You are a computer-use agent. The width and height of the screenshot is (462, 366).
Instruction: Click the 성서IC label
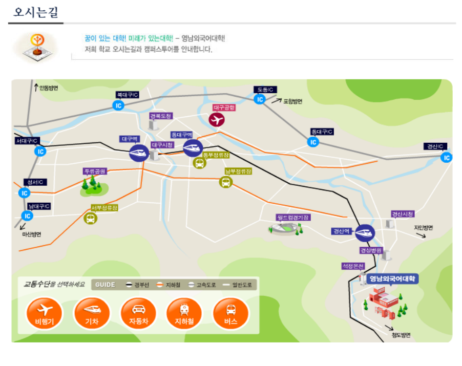[35, 182]
